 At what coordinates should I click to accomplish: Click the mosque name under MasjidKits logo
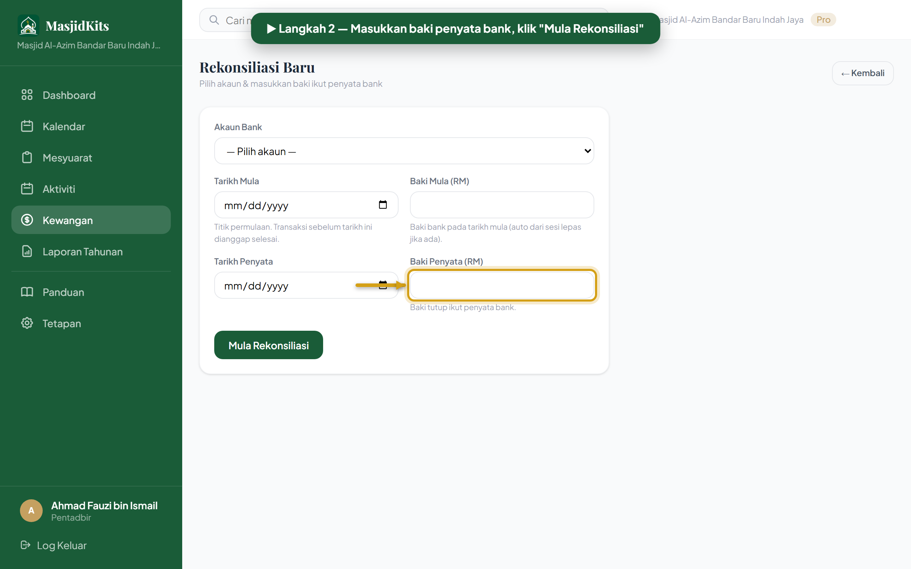(89, 45)
